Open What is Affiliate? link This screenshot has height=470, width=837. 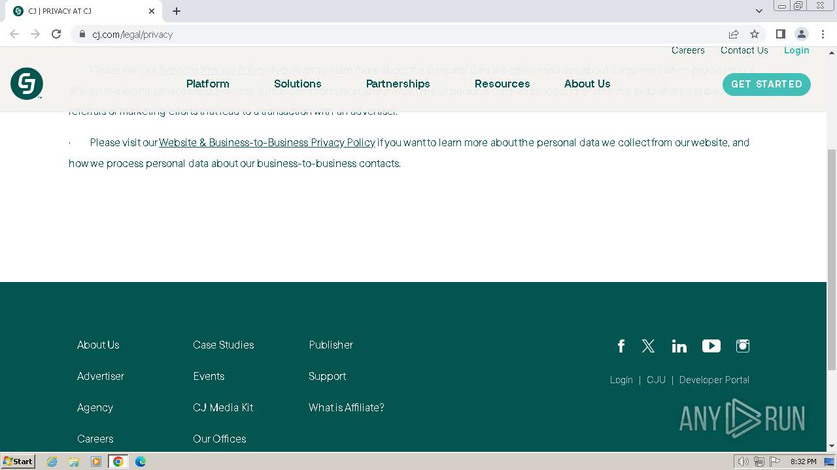pos(347,407)
